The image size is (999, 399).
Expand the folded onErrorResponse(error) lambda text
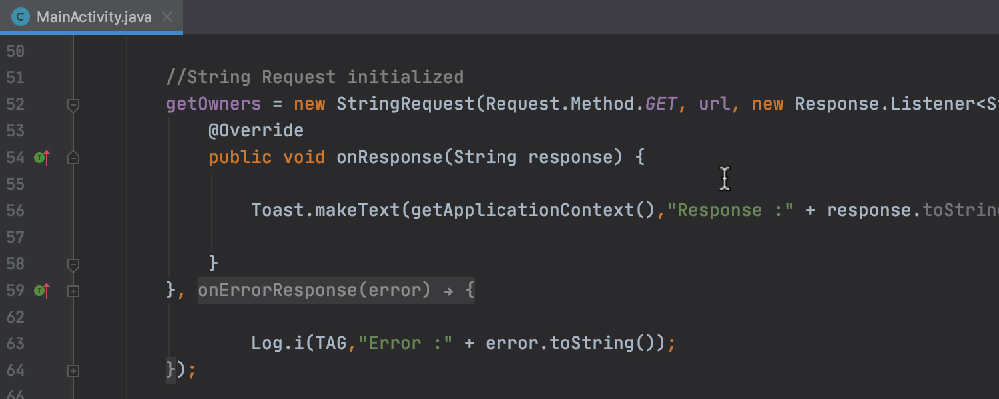pyautogui.click(x=336, y=291)
